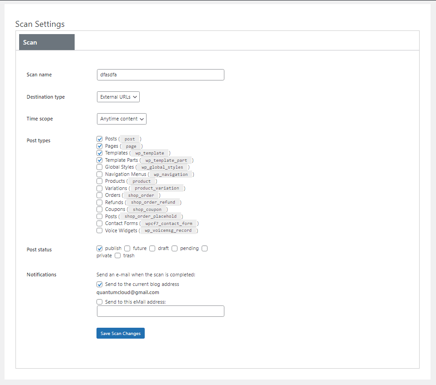Switch to the Scan tab
The height and width of the screenshot is (385, 436).
click(47, 42)
